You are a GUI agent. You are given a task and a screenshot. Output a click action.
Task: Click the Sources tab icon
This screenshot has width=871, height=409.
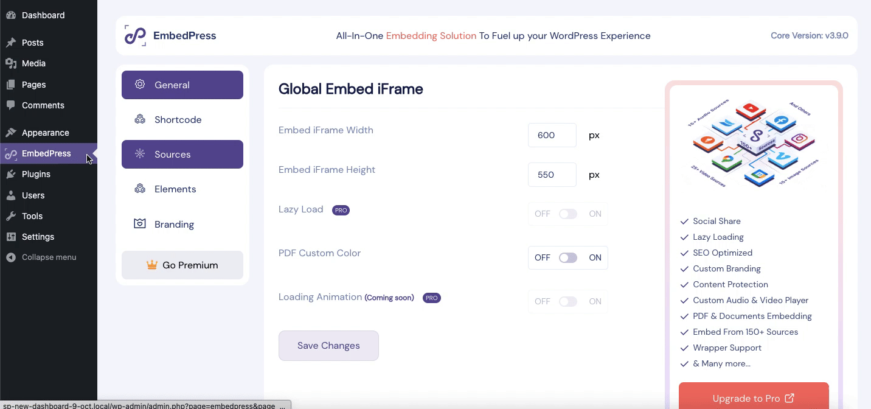click(140, 154)
